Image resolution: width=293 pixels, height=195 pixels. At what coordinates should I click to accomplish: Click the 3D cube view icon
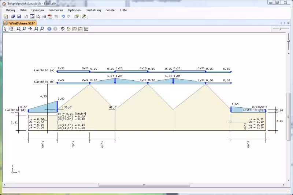[63, 29]
